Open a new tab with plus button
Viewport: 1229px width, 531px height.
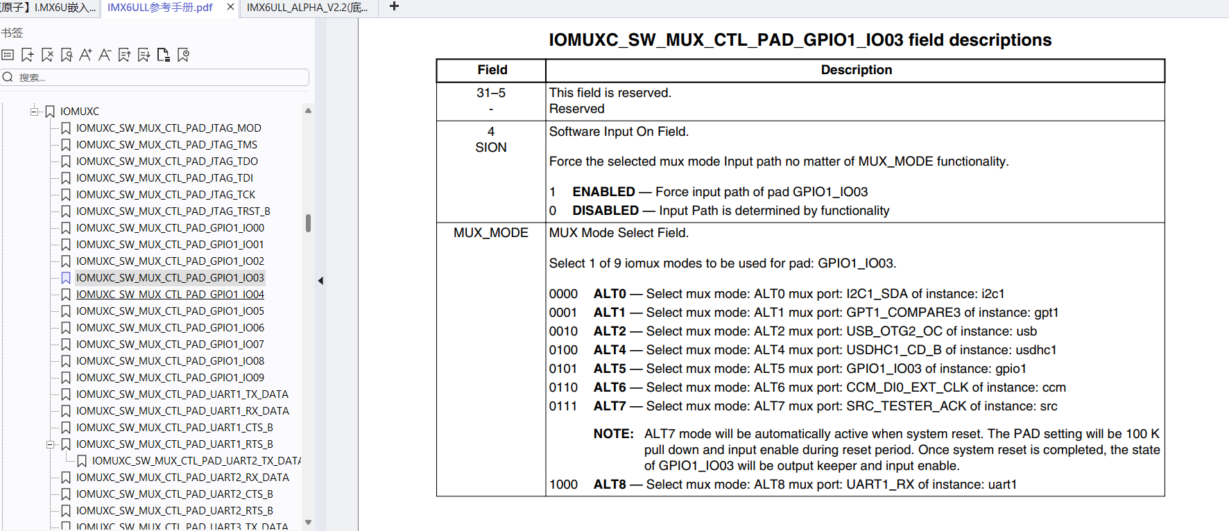coord(394,6)
